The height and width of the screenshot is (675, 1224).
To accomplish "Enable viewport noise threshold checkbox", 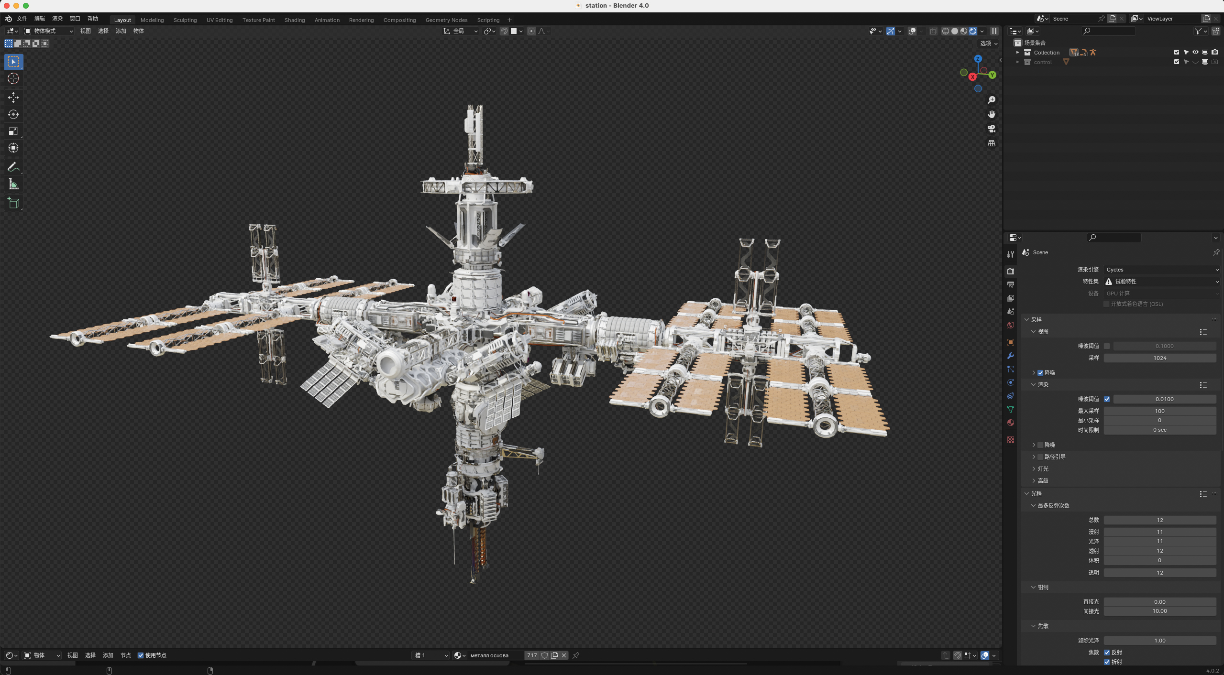I will point(1107,346).
